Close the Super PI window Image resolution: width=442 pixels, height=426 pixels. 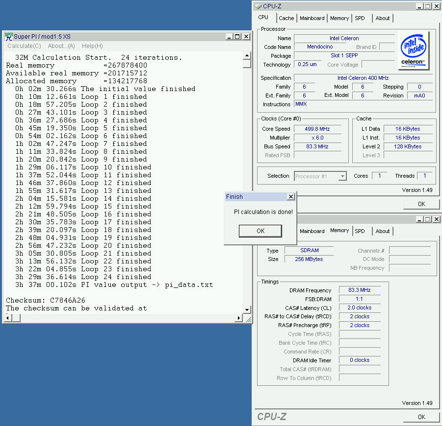tap(246, 37)
